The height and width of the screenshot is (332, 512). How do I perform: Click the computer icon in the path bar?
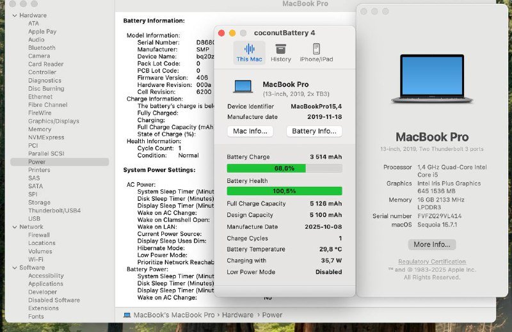[x=127, y=315]
